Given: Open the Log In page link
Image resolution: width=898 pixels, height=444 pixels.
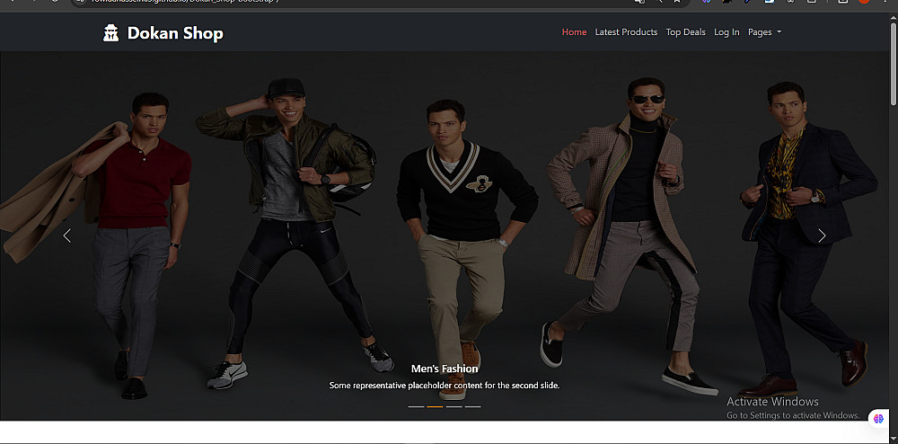Looking at the screenshot, I should 726,32.
